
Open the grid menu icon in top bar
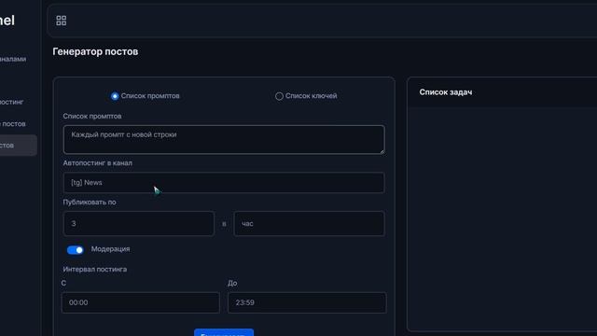click(x=61, y=21)
